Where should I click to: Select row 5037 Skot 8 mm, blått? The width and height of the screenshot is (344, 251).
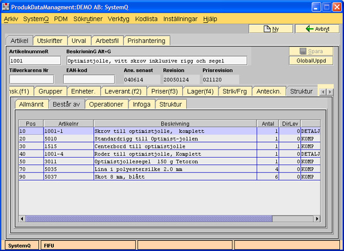click(x=169, y=177)
